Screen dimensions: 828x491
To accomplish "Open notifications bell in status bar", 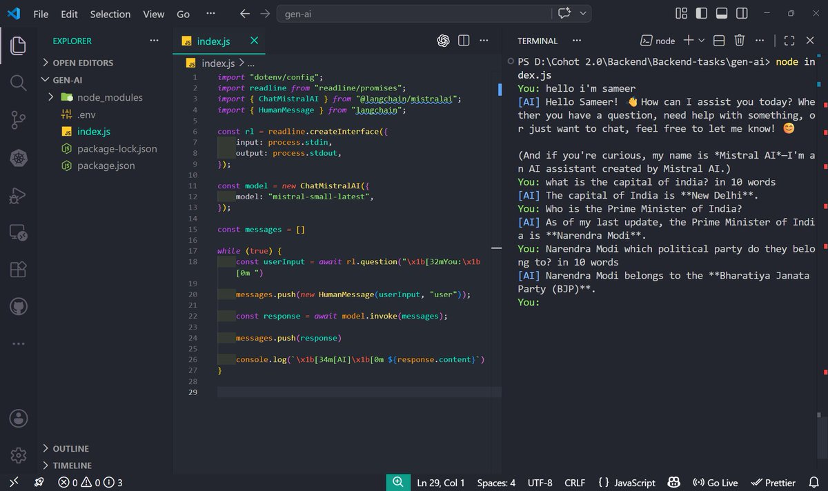I will point(814,483).
